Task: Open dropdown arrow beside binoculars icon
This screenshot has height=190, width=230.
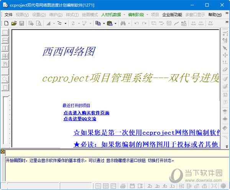Action: click(x=129, y=23)
